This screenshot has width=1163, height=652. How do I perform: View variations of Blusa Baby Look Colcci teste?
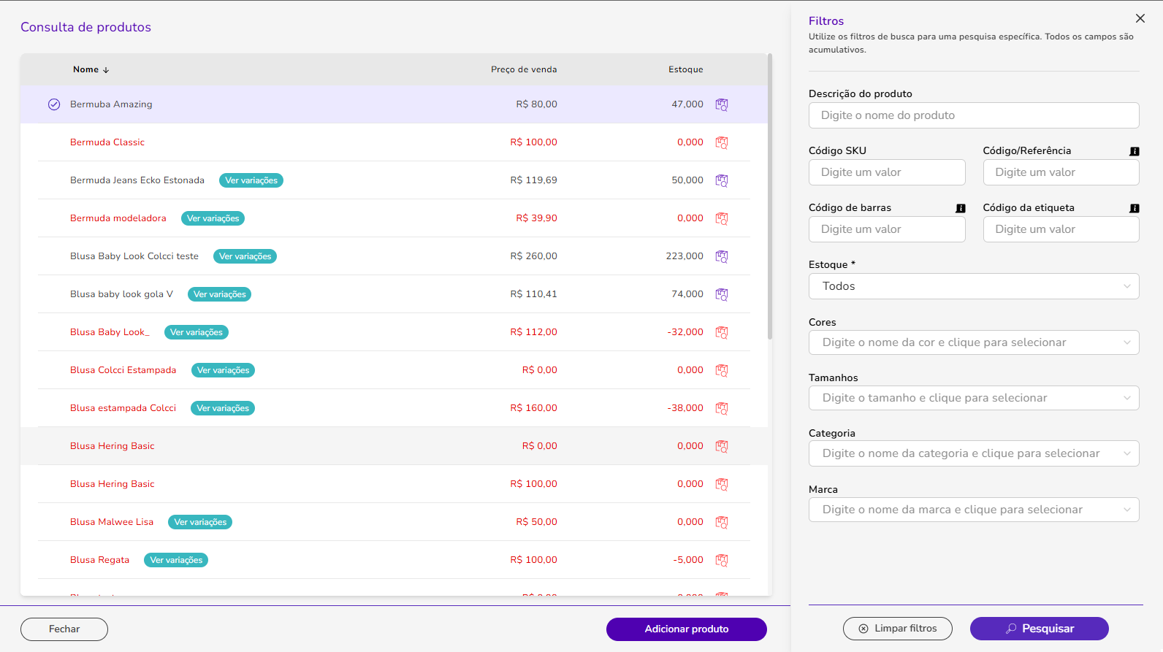(x=245, y=256)
